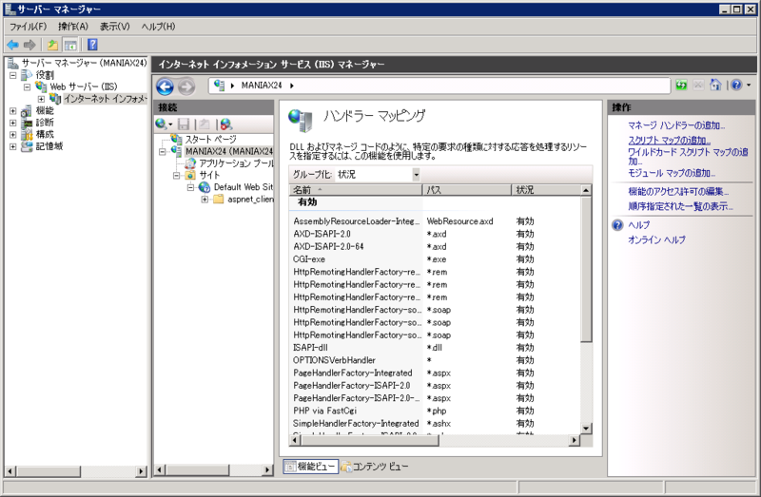Click the save disk icon in 接続 toolbar

click(x=184, y=124)
